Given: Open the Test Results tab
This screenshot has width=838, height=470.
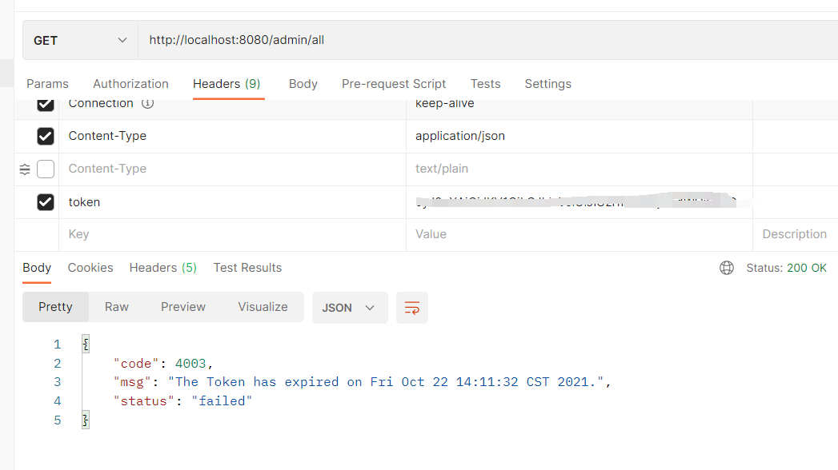Looking at the screenshot, I should [247, 268].
